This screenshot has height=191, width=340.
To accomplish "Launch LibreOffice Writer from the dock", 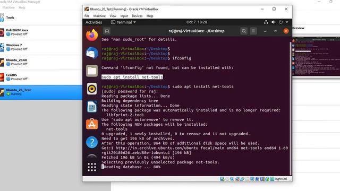I will (92, 106).
